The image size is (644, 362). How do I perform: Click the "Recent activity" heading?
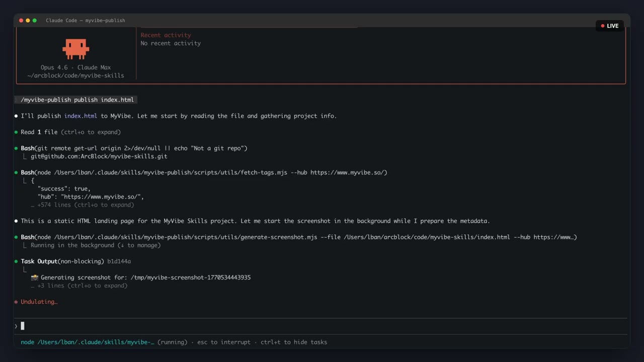coord(166,35)
